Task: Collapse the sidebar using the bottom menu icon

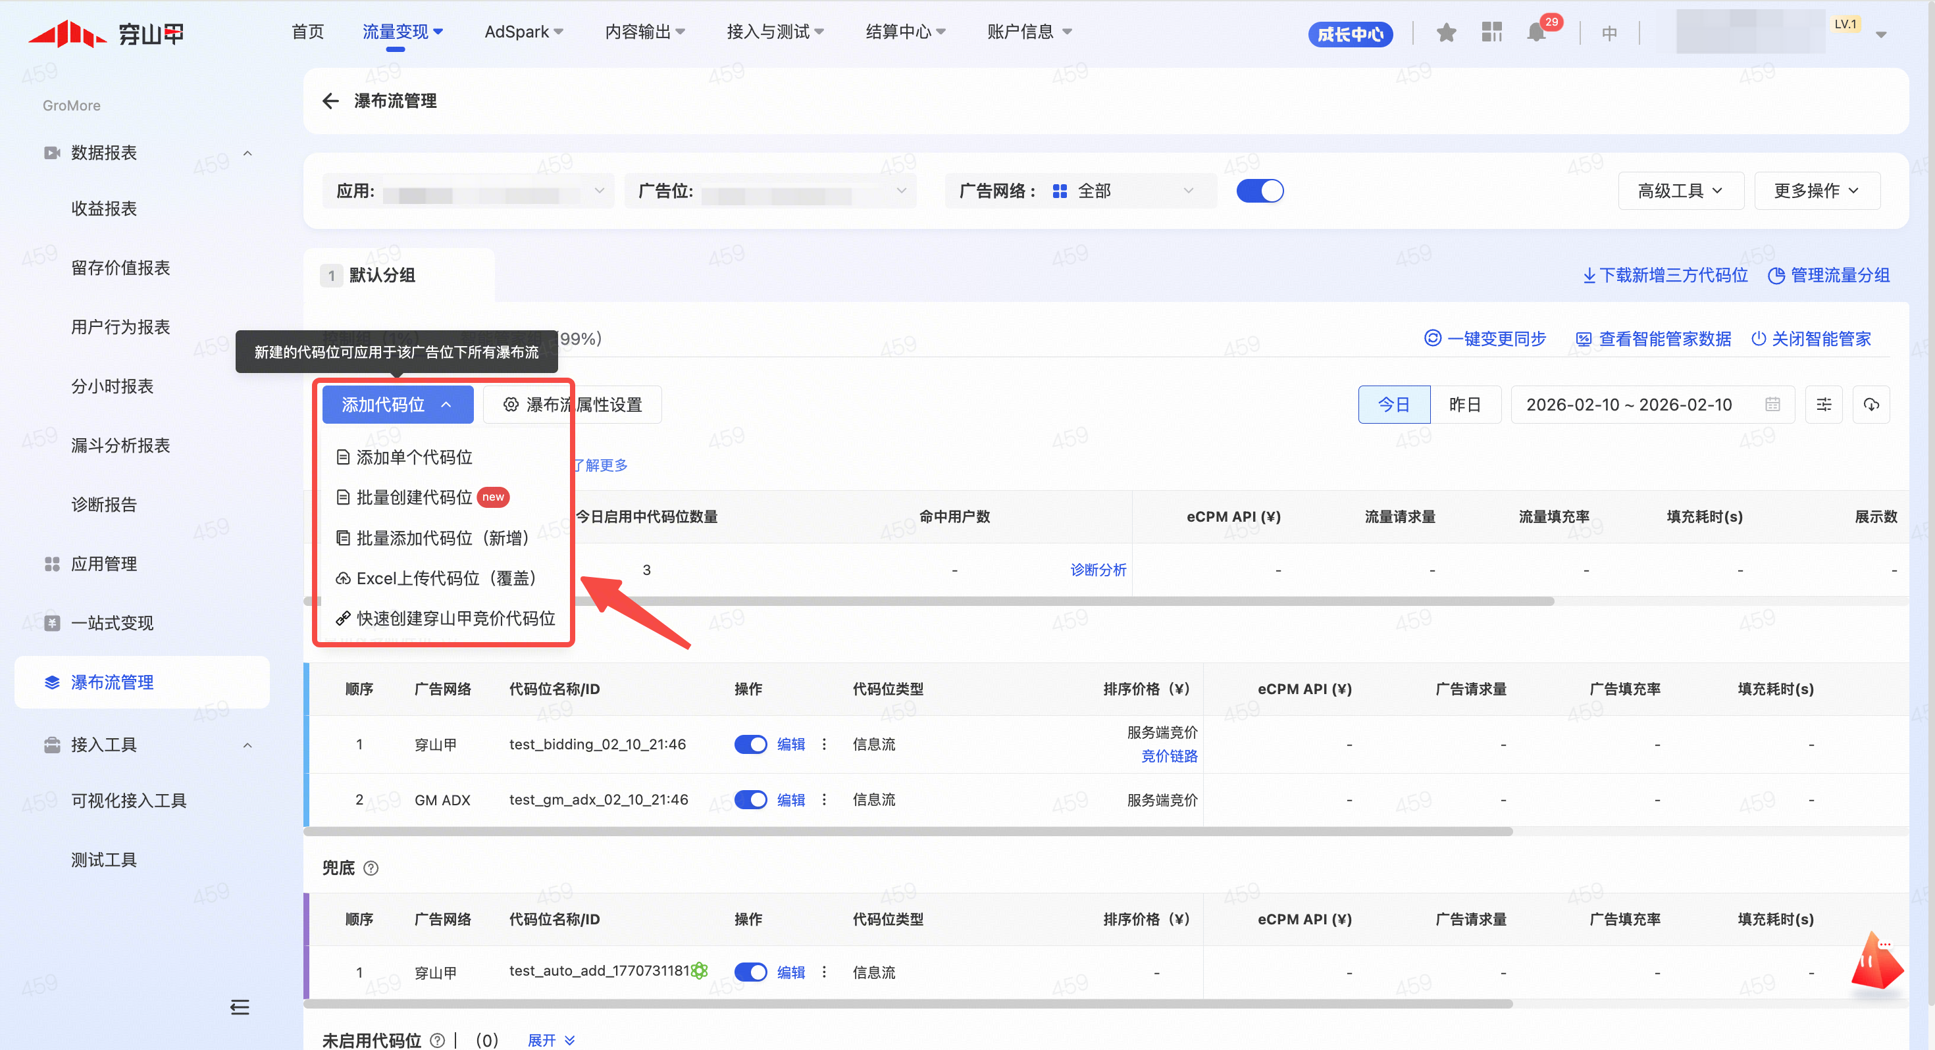Action: pos(240,1007)
